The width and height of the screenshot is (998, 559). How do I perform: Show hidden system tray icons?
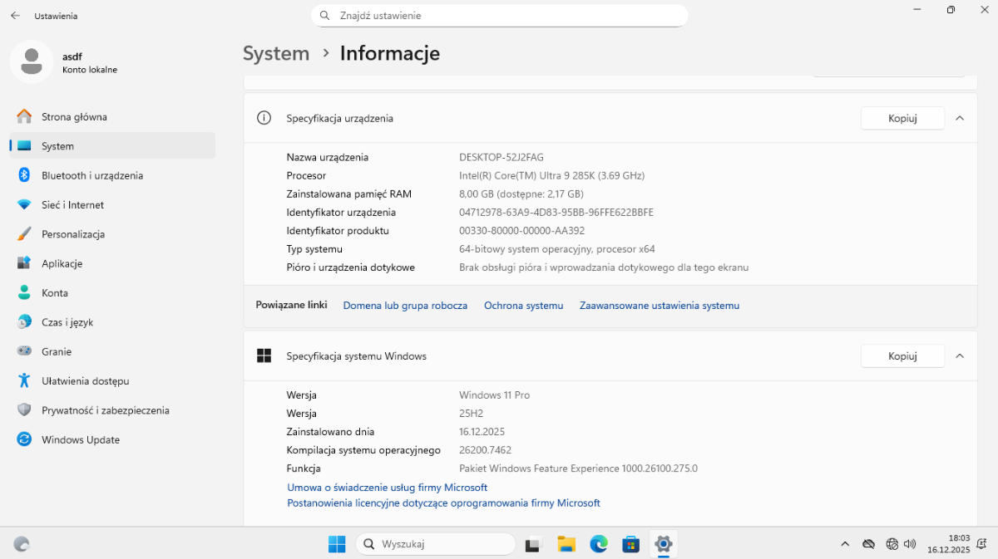pos(845,544)
